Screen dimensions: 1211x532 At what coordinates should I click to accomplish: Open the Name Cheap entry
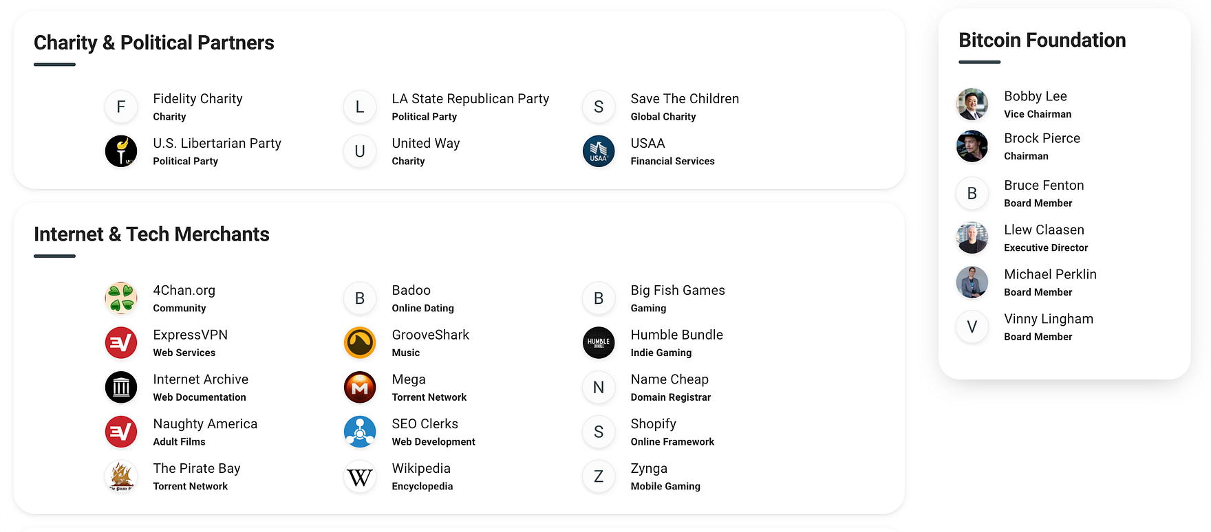pos(669,379)
